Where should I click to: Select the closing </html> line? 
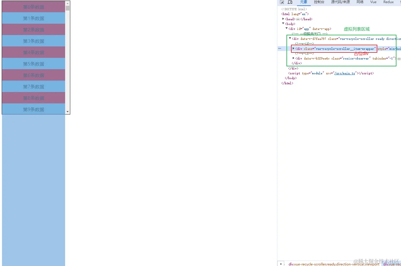tap(287, 83)
